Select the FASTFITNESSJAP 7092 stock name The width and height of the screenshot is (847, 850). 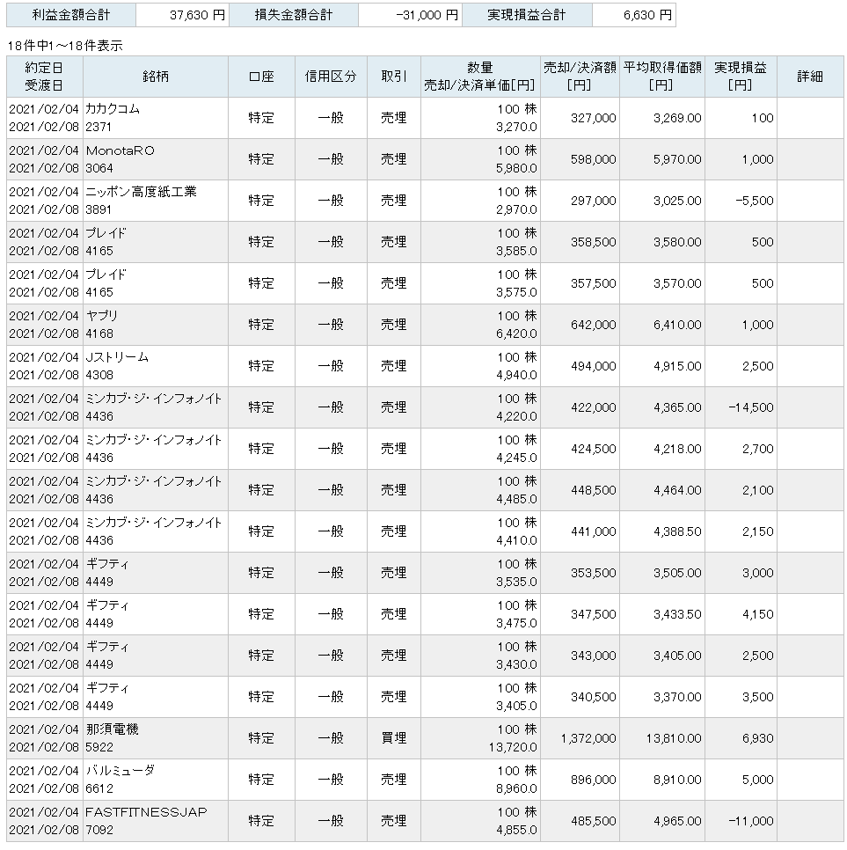click(x=146, y=821)
